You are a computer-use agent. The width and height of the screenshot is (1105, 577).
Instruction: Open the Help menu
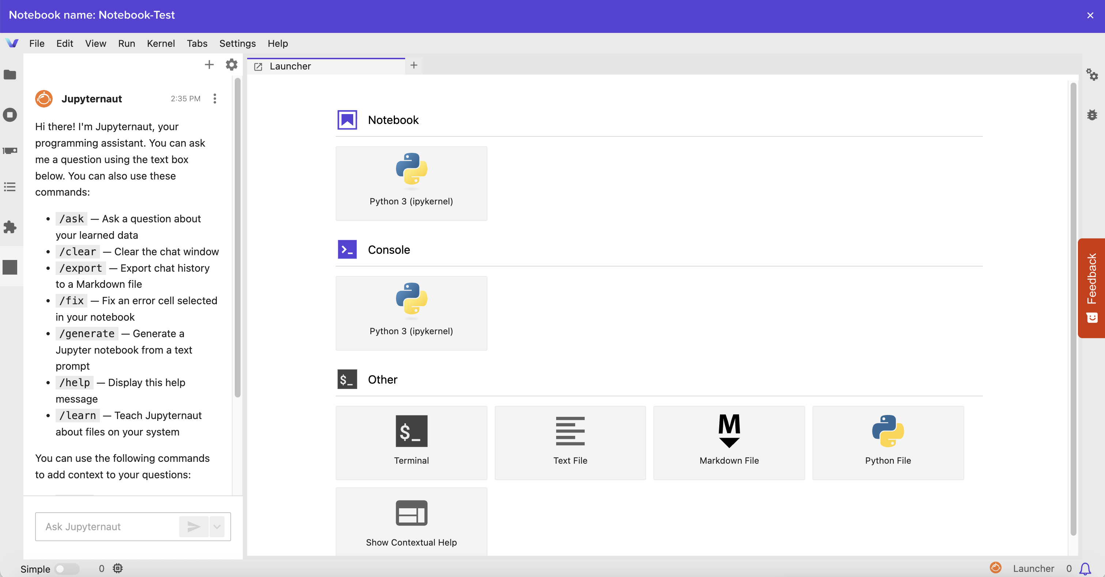click(278, 43)
